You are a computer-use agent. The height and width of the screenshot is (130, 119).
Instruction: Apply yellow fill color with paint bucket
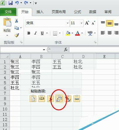68,33
